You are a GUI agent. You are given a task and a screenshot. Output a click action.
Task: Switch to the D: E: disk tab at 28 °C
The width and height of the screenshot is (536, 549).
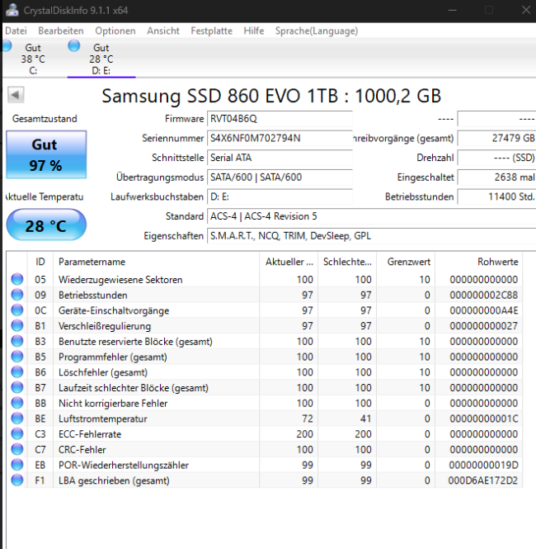(x=101, y=59)
